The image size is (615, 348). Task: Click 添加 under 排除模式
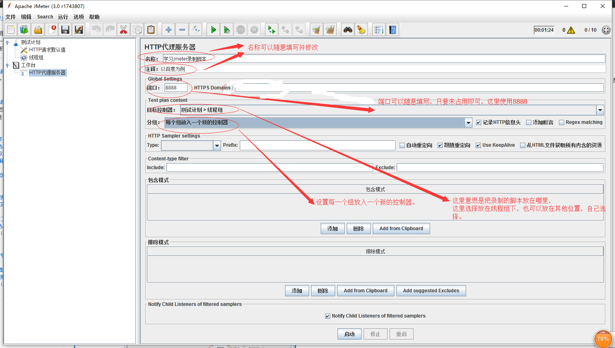pyautogui.click(x=297, y=291)
